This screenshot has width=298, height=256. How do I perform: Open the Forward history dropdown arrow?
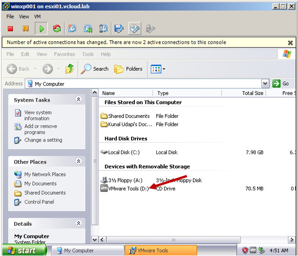click(59, 69)
